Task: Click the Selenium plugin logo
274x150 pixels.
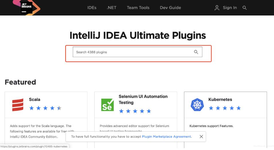Action: 107,105
